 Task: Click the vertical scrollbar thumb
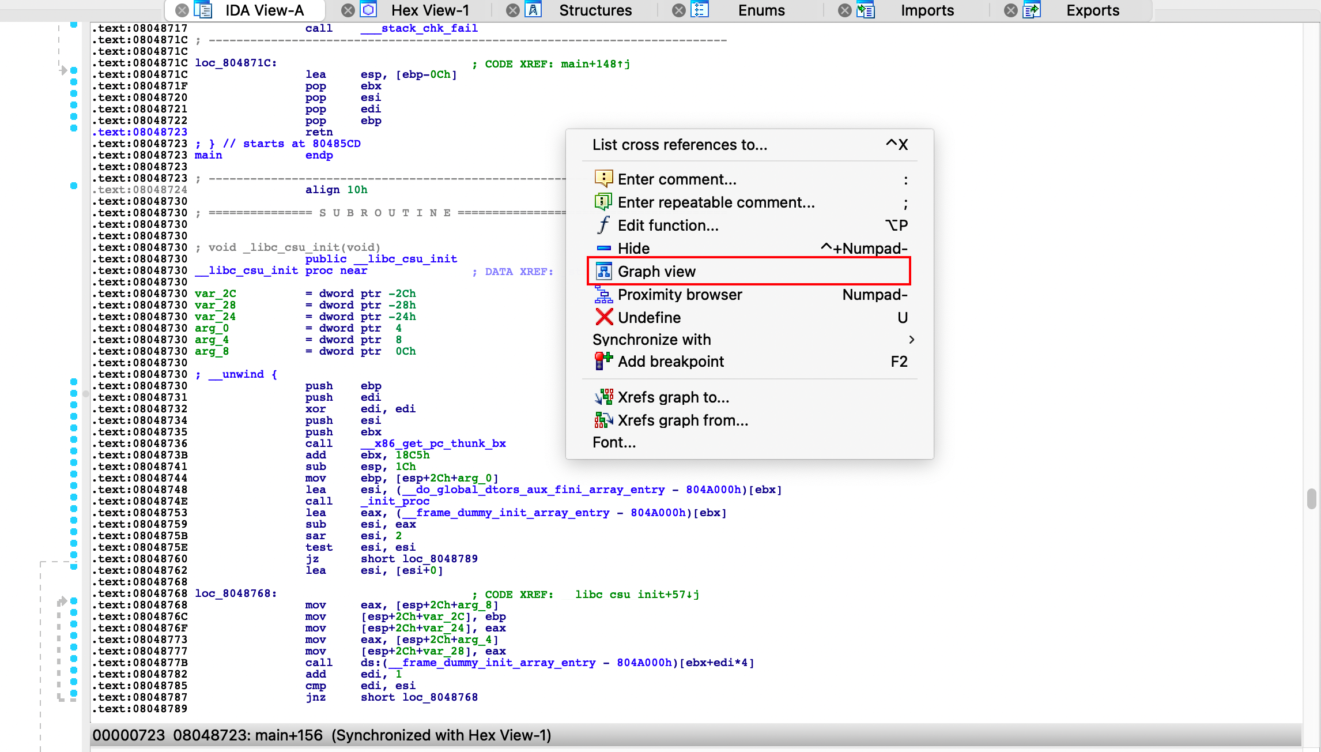coord(1312,499)
